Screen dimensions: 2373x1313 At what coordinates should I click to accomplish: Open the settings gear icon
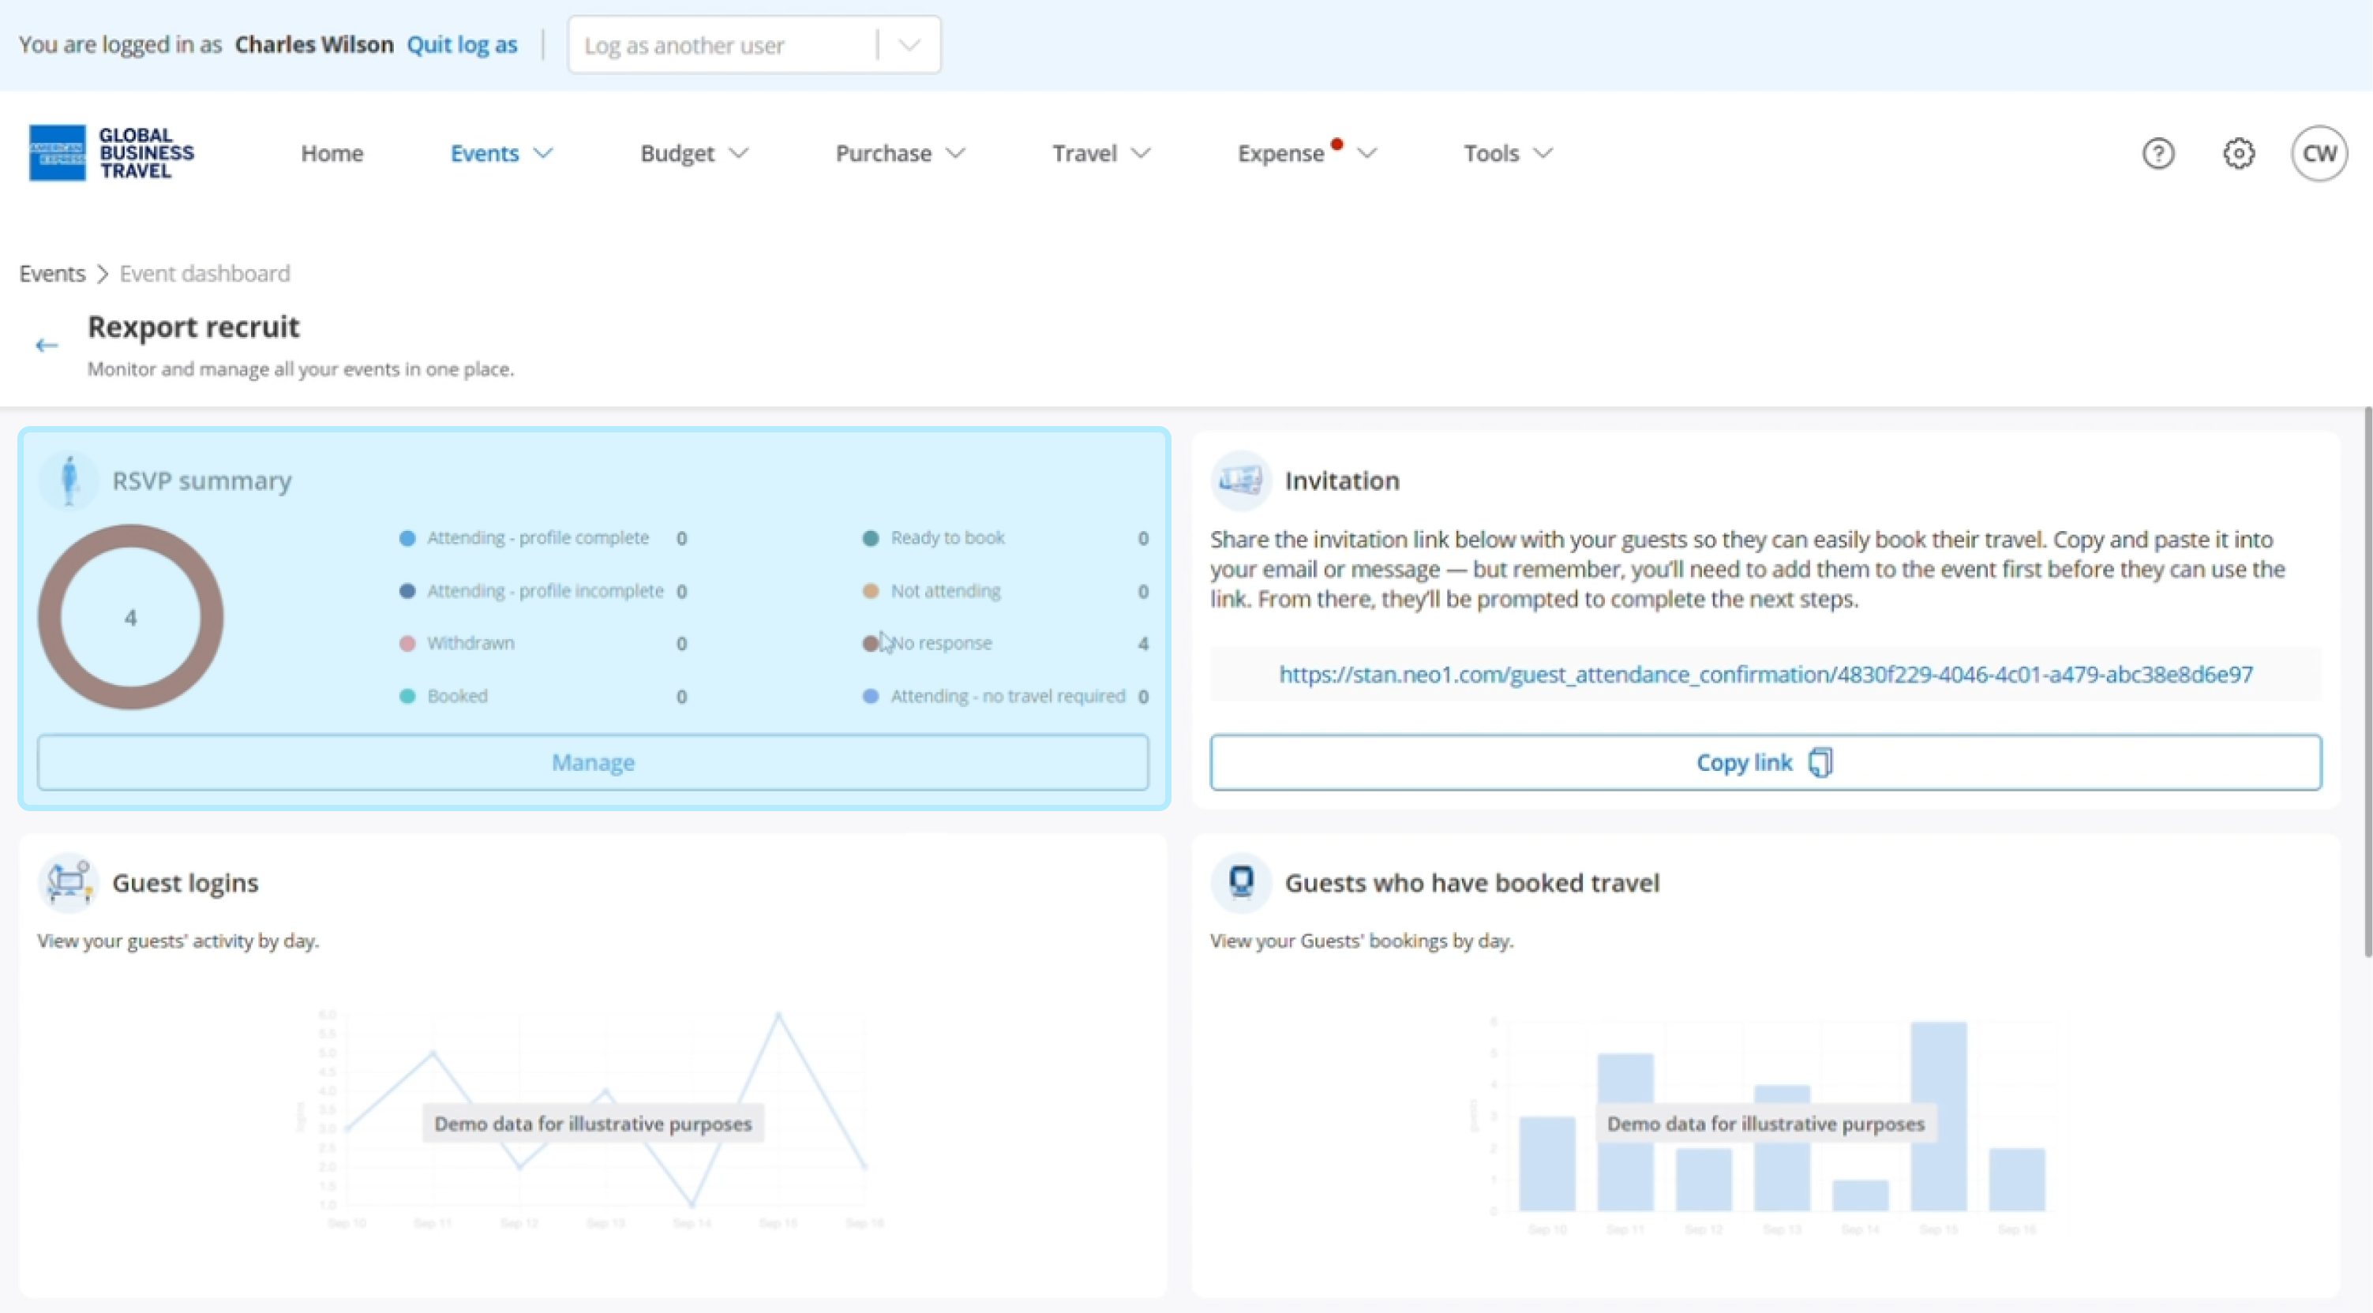pyautogui.click(x=2239, y=153)
